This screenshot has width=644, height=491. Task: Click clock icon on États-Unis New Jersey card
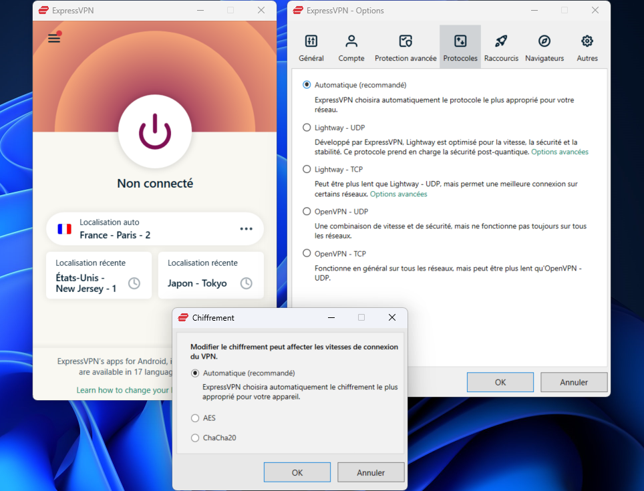coord(134,283)
